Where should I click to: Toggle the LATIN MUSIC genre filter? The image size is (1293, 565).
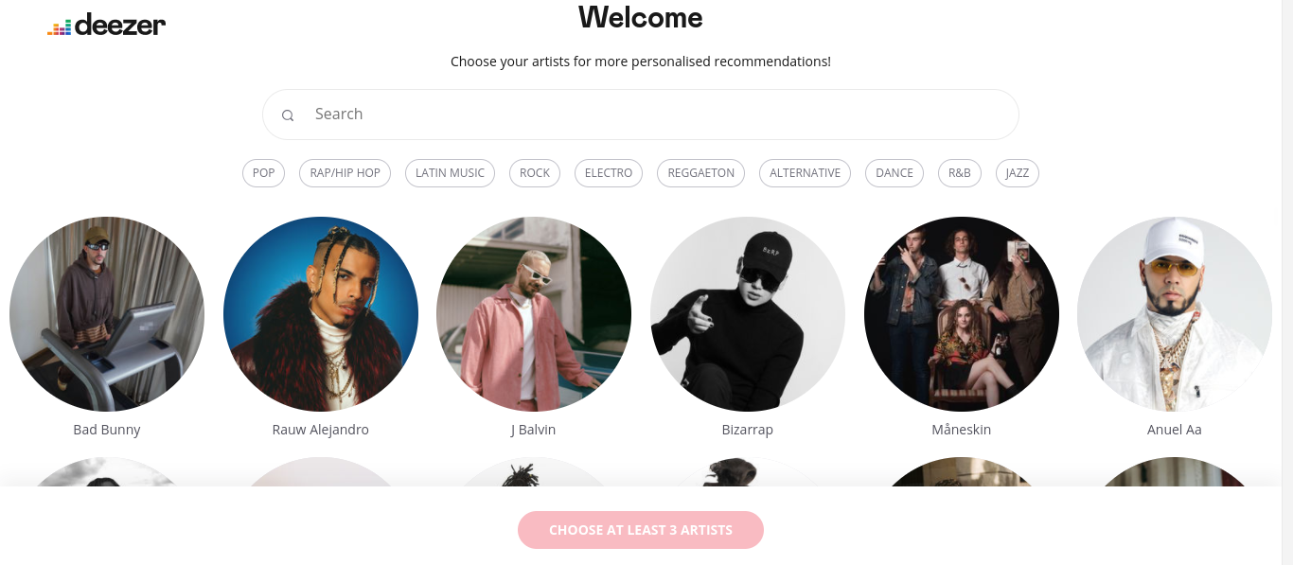click(x=450, y=173)
